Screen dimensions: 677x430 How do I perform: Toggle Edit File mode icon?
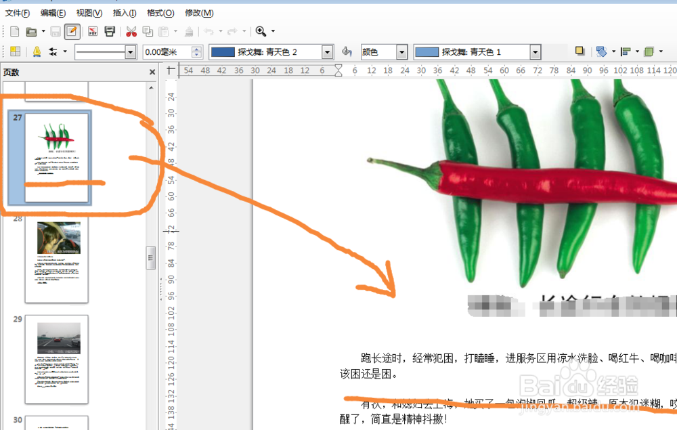click(72, 32)
